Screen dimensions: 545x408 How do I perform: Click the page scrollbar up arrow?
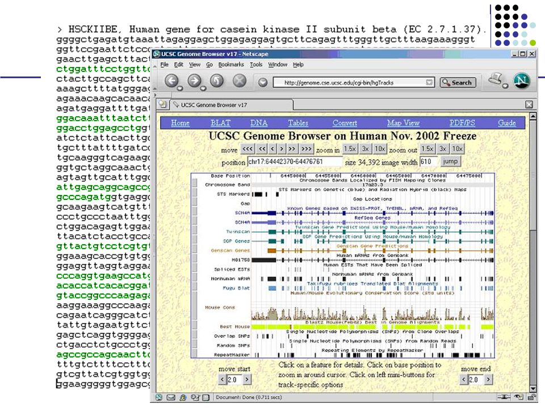coord(533,117)
